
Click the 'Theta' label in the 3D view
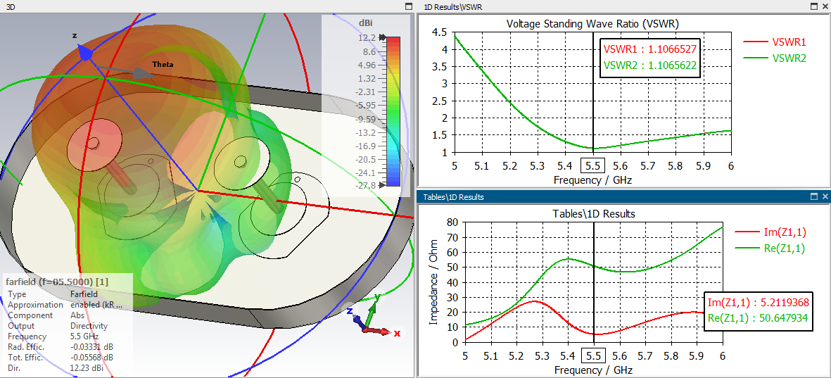click(x=163, y=64)
